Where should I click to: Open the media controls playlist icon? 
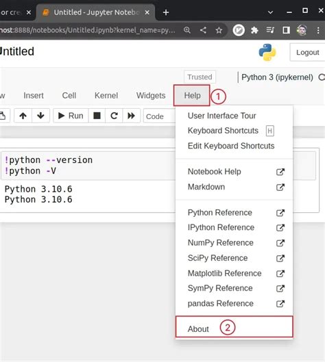click(x=270, y=30)
